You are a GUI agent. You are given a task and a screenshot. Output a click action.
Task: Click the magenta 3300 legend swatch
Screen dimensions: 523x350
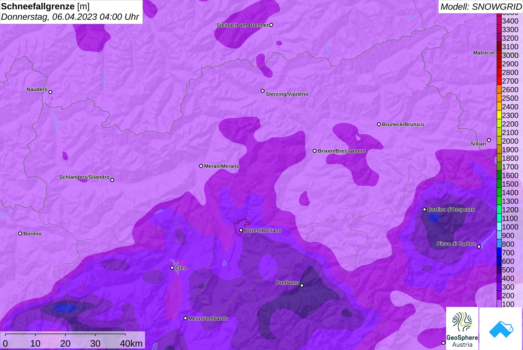(499, 29)
